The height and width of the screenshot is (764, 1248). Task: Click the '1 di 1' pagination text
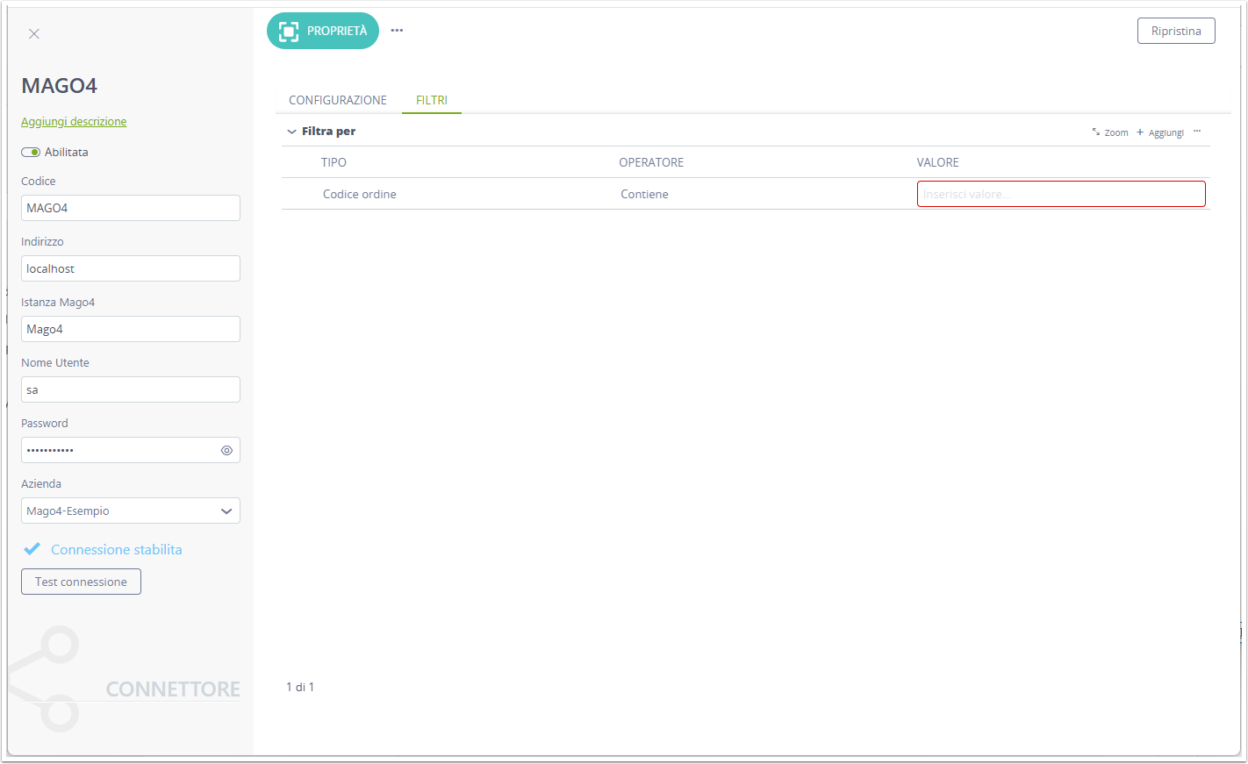click(300, 687)
